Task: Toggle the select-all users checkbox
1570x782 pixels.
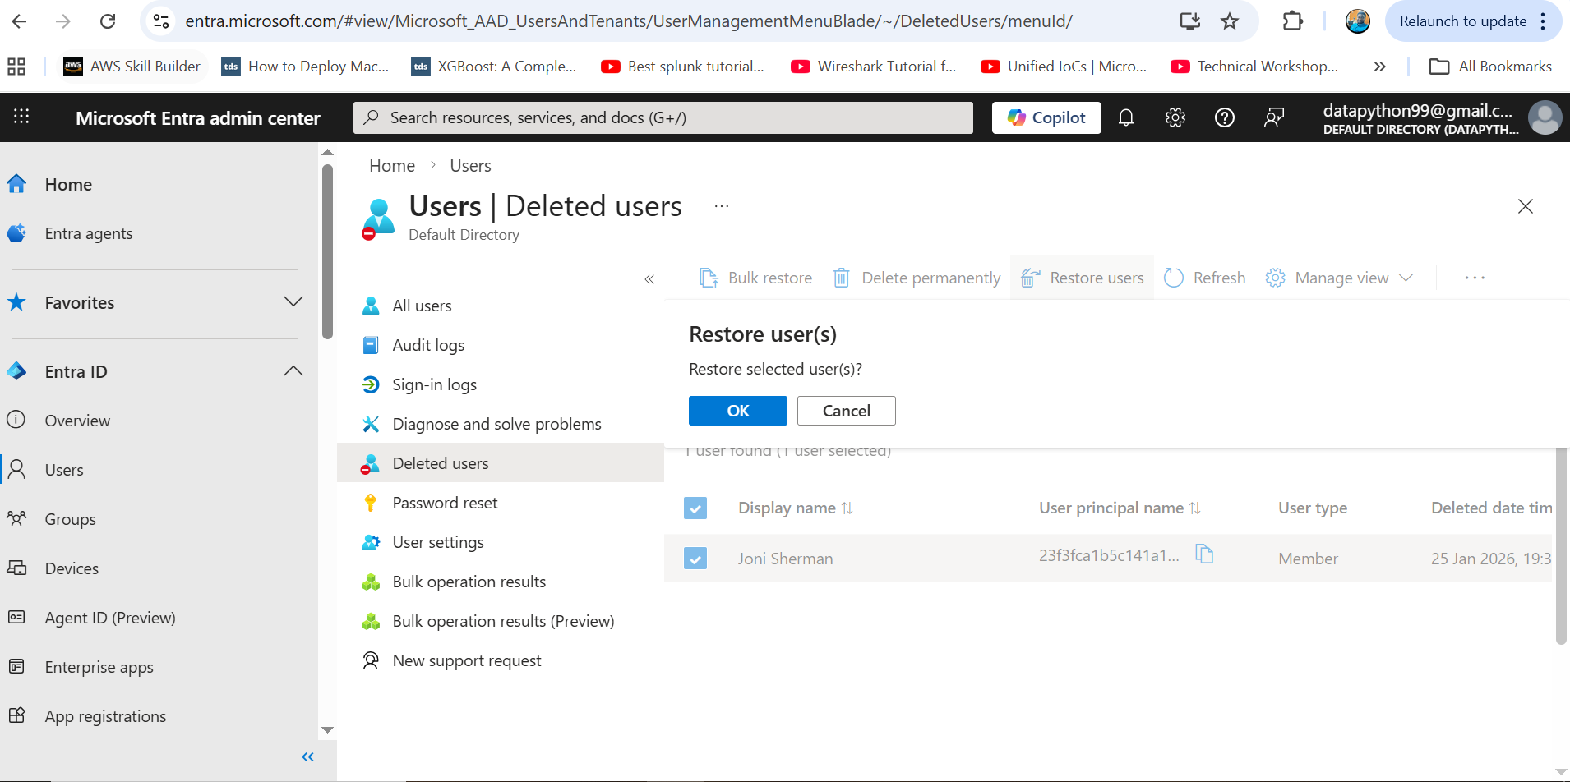Action: click(x=695, y=508)
